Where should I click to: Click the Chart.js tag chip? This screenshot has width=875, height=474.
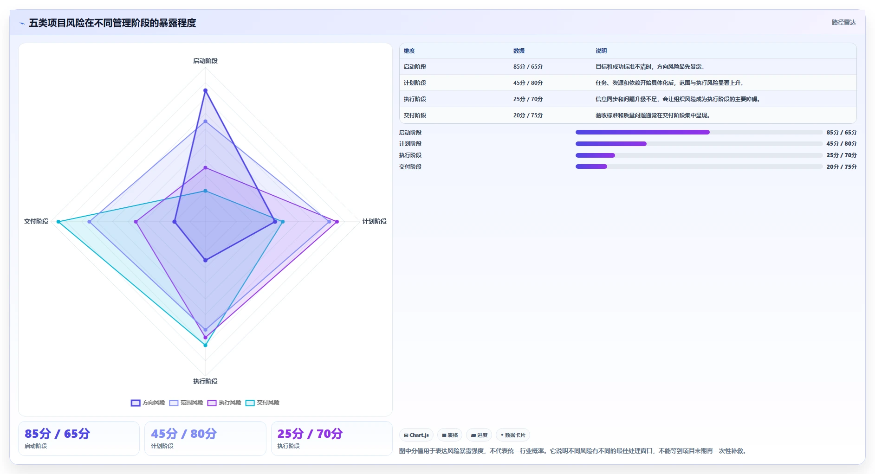coord(416,435)
